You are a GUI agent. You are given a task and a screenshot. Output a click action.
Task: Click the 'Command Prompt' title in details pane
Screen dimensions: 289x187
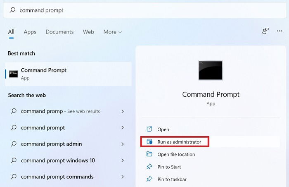click(211, 94)
